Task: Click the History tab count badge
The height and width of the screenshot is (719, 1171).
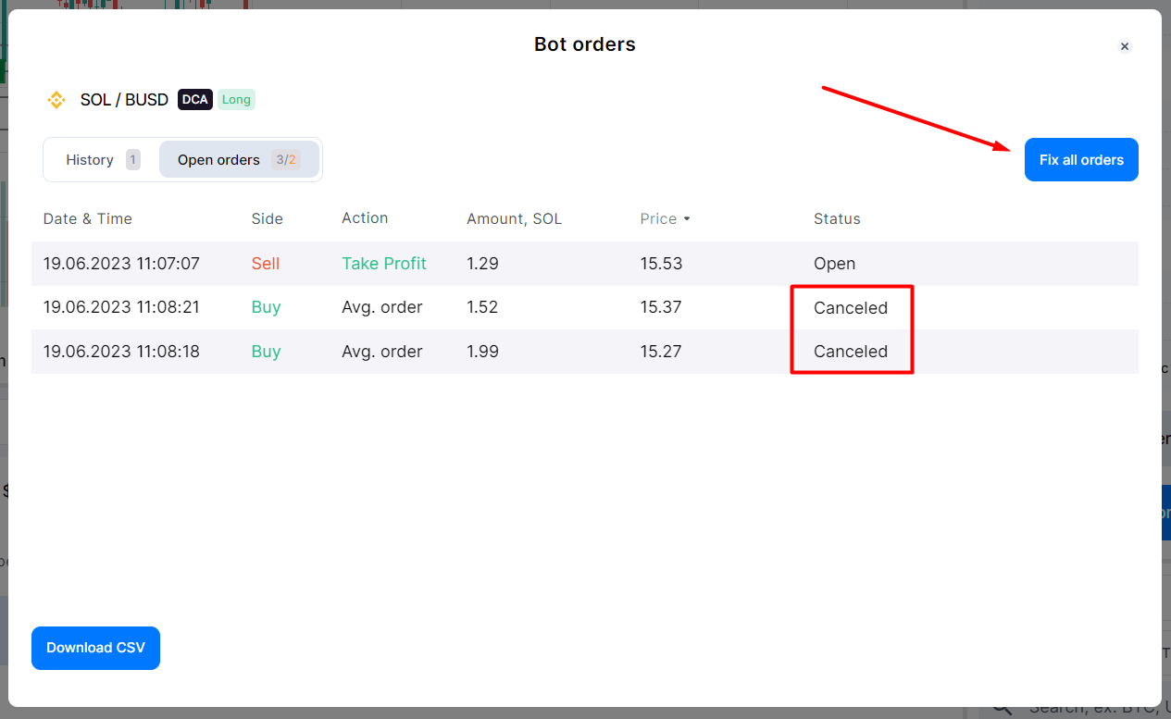Action: pos(133,160)
